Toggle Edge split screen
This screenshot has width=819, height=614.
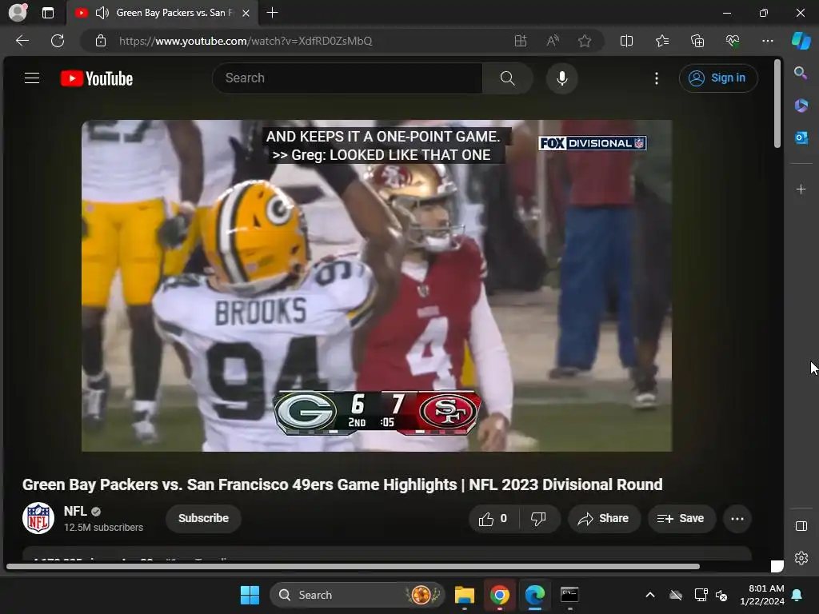click(626, 41)
